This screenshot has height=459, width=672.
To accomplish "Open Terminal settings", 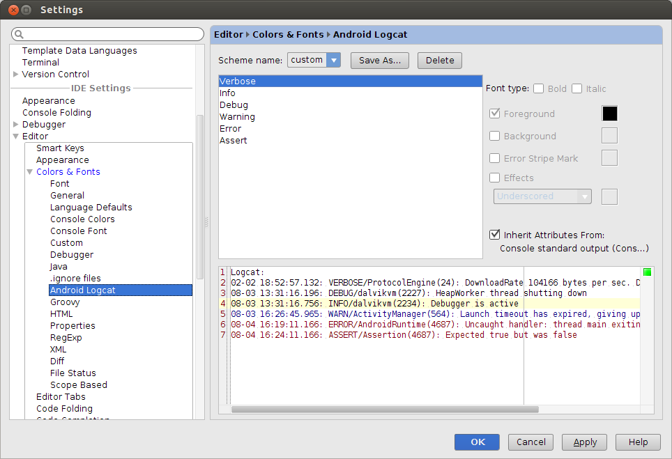I will point(40,63).
